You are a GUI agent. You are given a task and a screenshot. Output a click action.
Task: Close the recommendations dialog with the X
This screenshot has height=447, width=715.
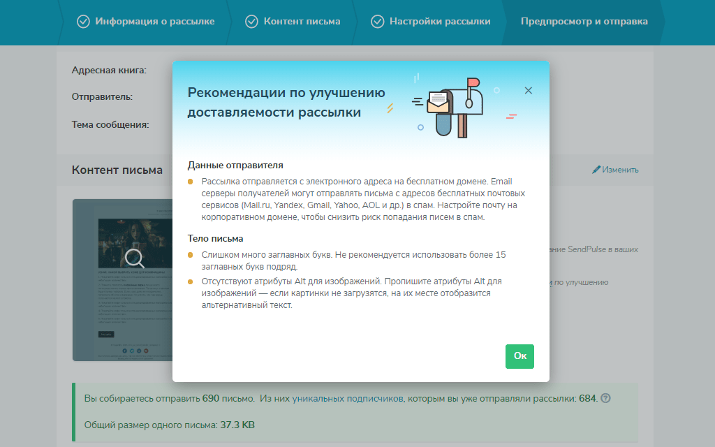pyautogui.click(x=528, y=90)
